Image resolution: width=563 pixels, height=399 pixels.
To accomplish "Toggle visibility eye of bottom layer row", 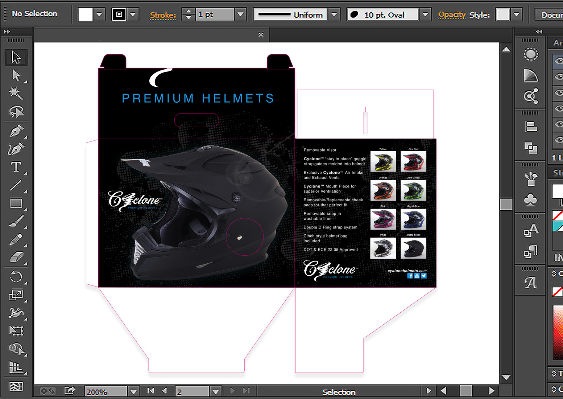I will [559, 140].
